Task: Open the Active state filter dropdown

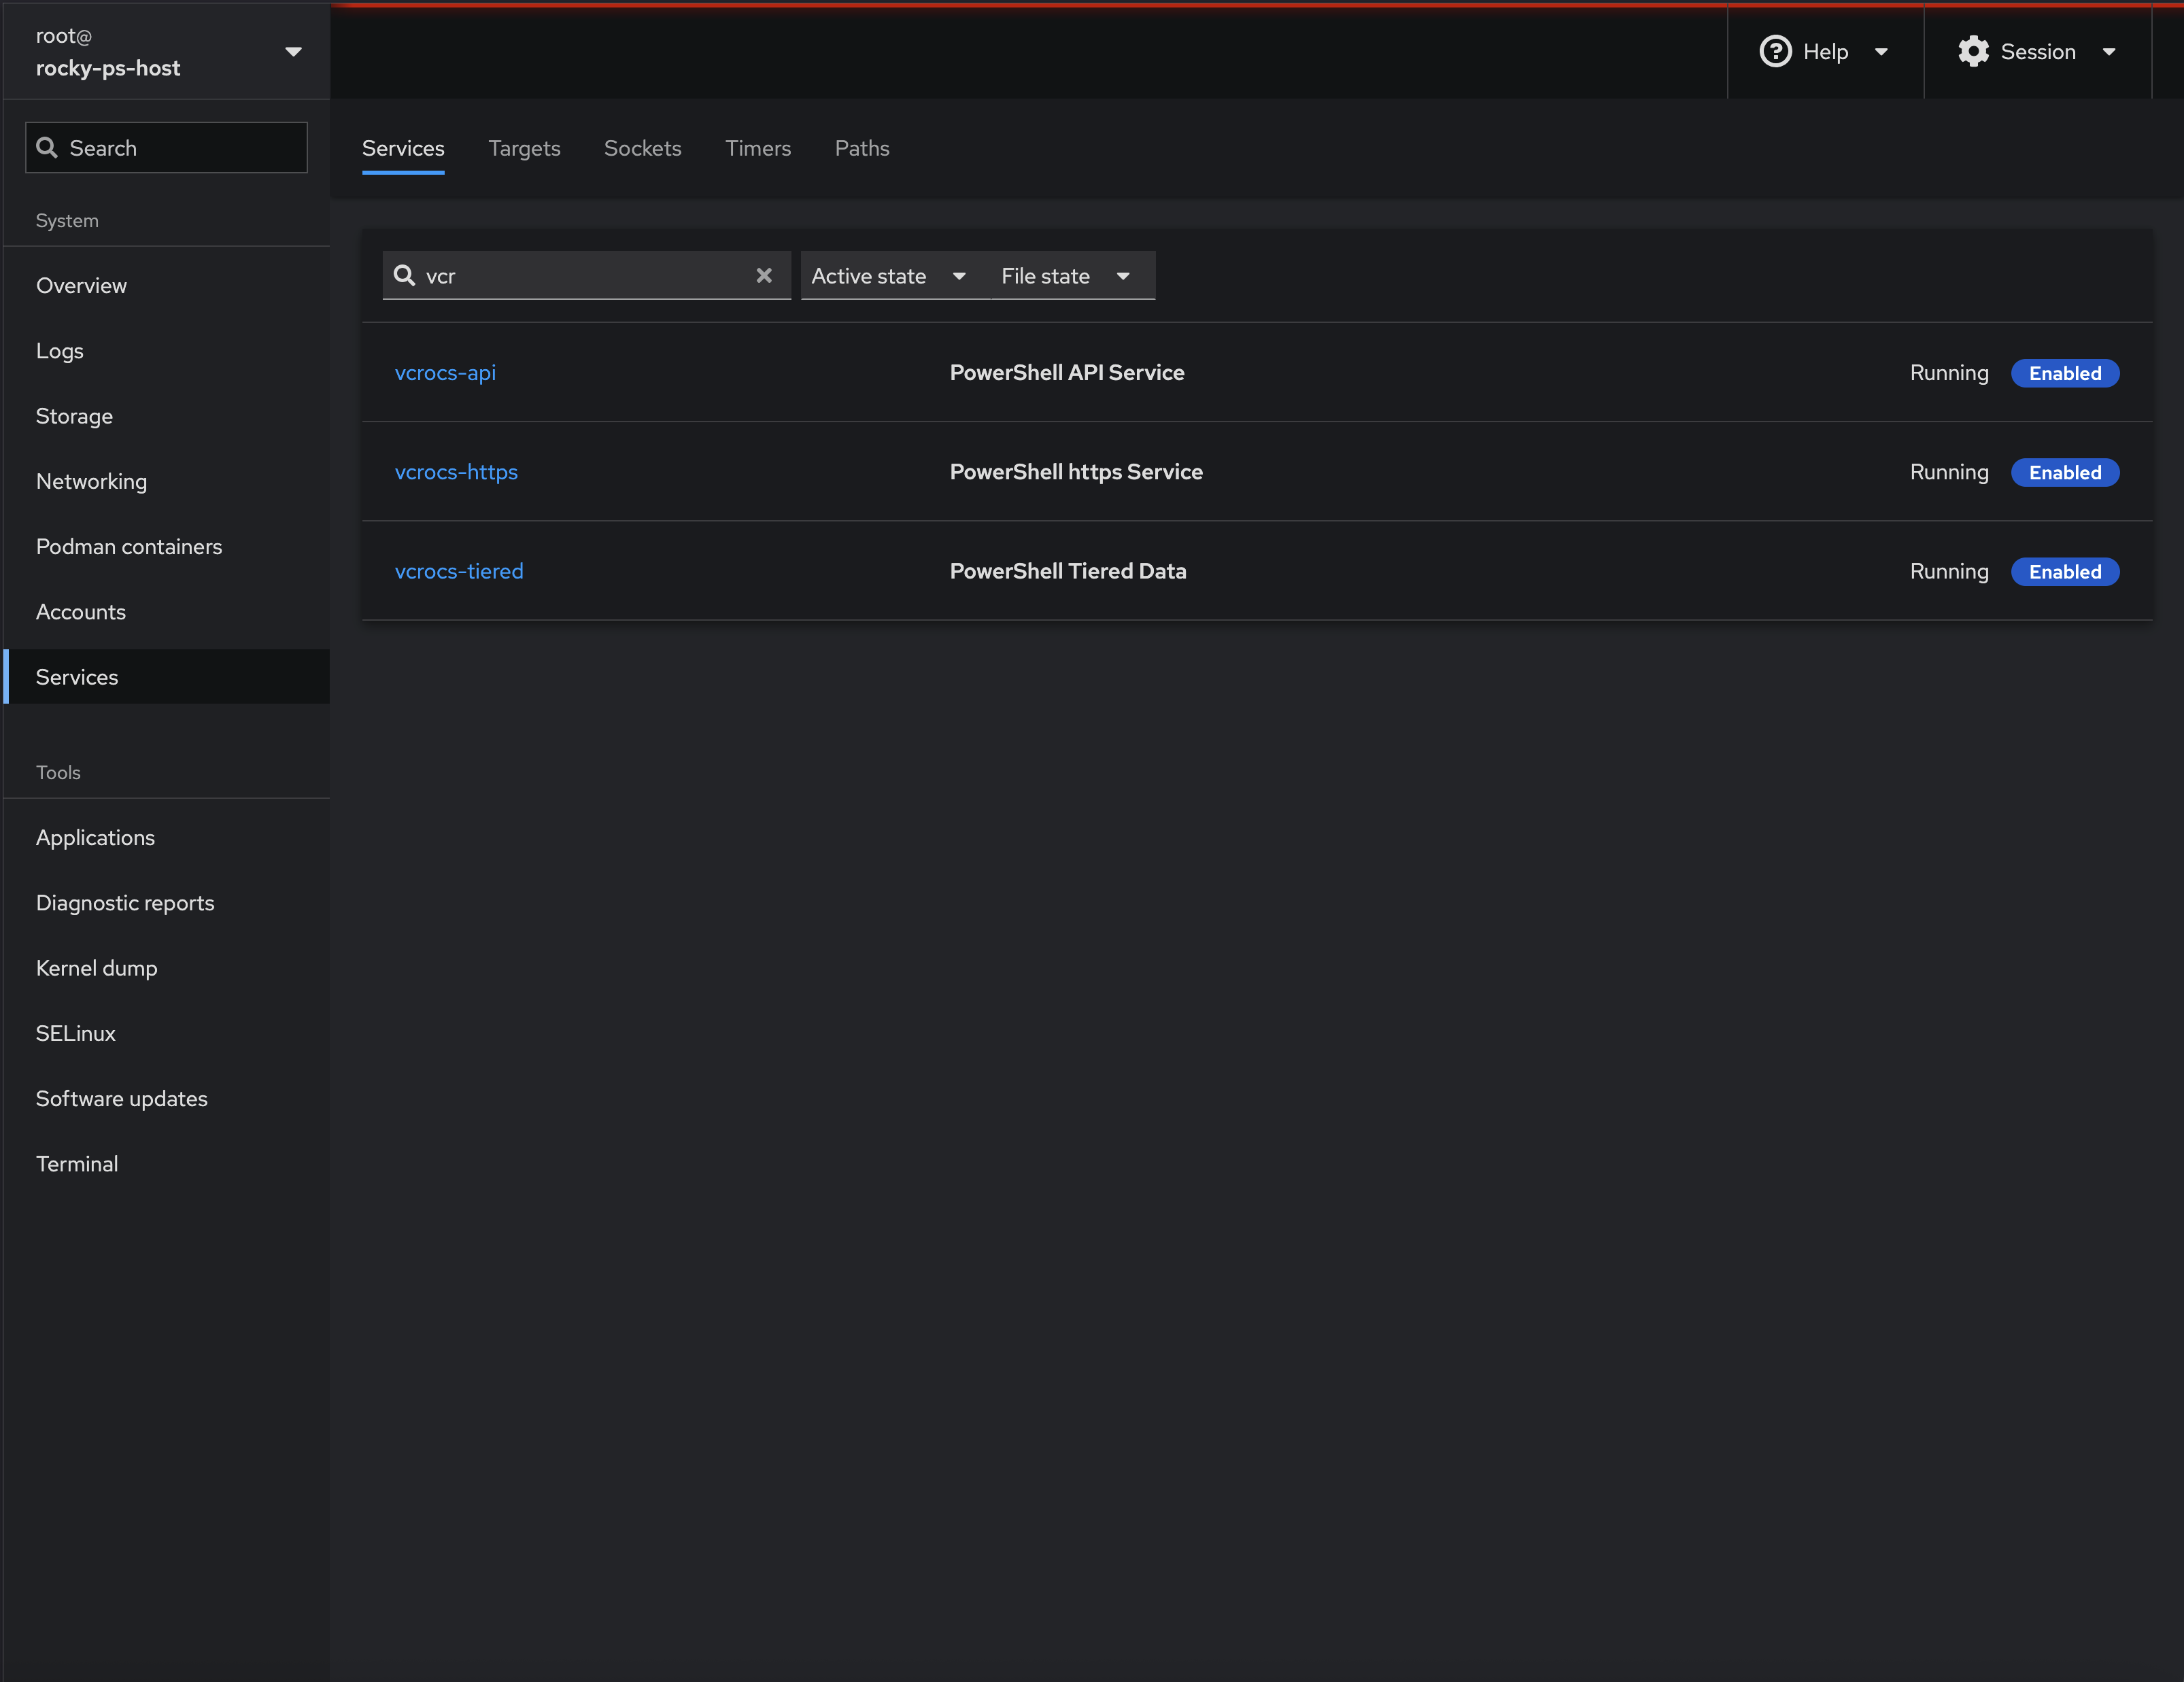Action: click(x=888, y=276)
